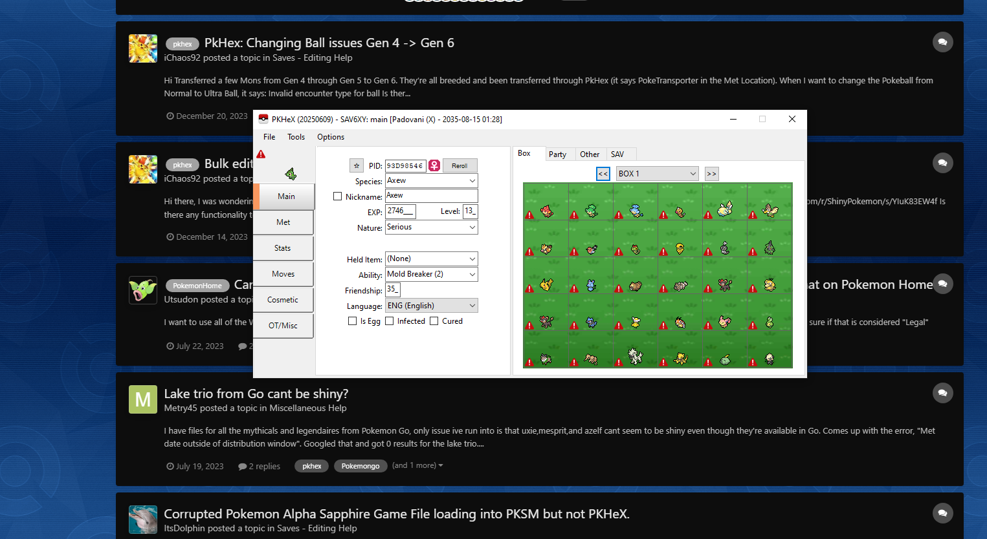Click the Friendship value field
Viewport: 987px width, 539px height.
[x=393, y=290]
